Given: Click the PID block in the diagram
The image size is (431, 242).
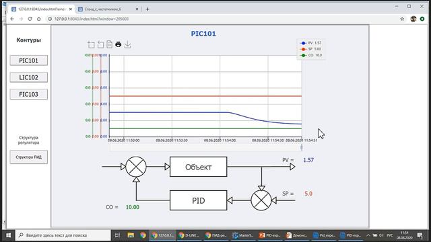Looking at the screenshot, I should [198, 200].
